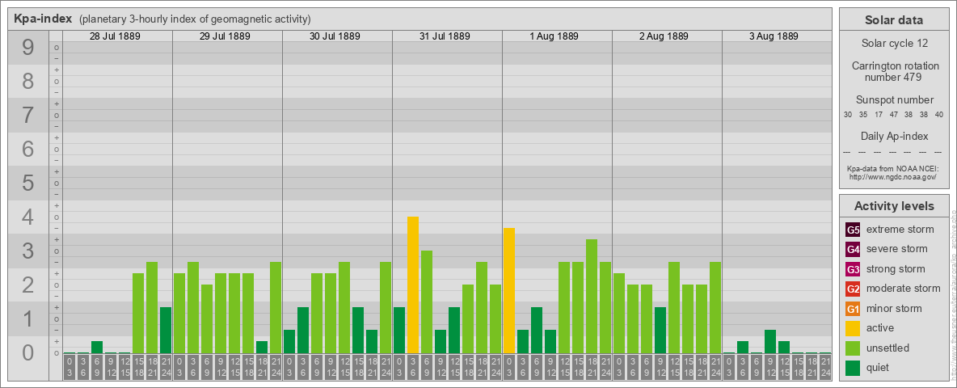Click the 28 Jul 18-21 light green bar
This screenshot has height=388, width=957.
click(152, 307)
